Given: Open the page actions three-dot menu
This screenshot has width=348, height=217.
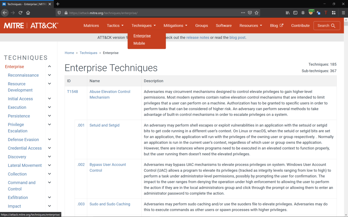Looking at the screenshot, I should point(243,13).
